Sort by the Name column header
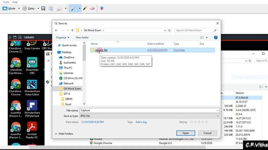This screenshot has height=150, width=268. point(94,44)
